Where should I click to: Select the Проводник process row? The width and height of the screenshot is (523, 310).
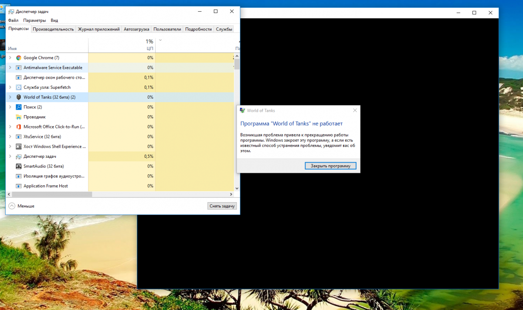click(x=120, y=117)
